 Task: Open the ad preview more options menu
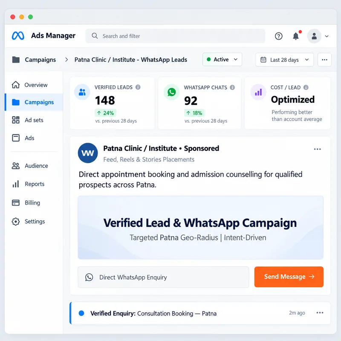pyautogui.click(x=317, y=149)
